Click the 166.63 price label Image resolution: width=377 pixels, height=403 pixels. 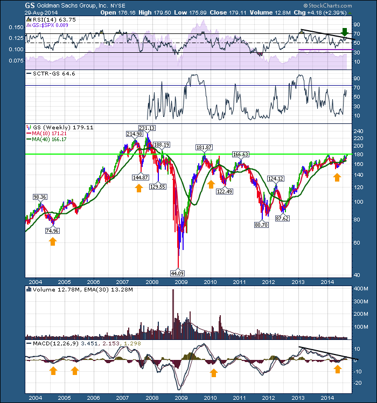241,154
